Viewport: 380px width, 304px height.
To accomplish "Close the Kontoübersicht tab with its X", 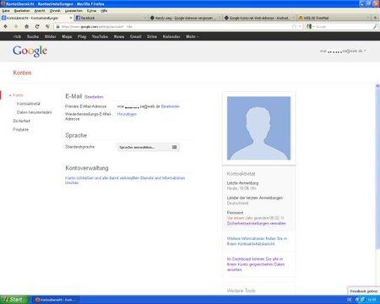I will tap(71, 18).
